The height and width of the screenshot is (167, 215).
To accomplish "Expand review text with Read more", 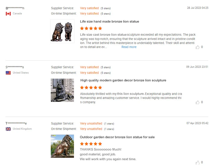I will click(129, 47).
